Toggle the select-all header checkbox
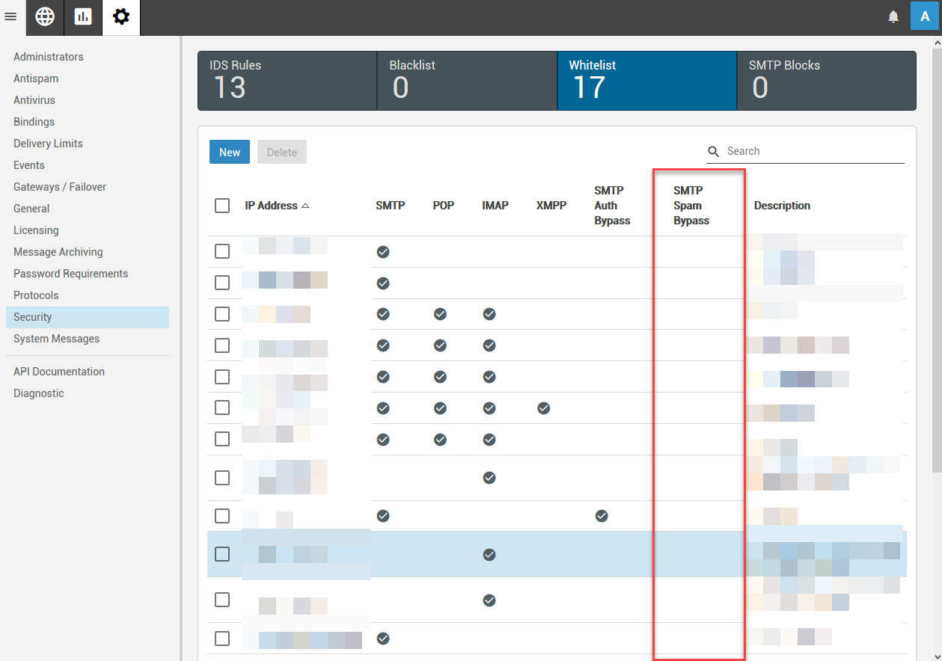942x661 pixels. click(222, 206)
